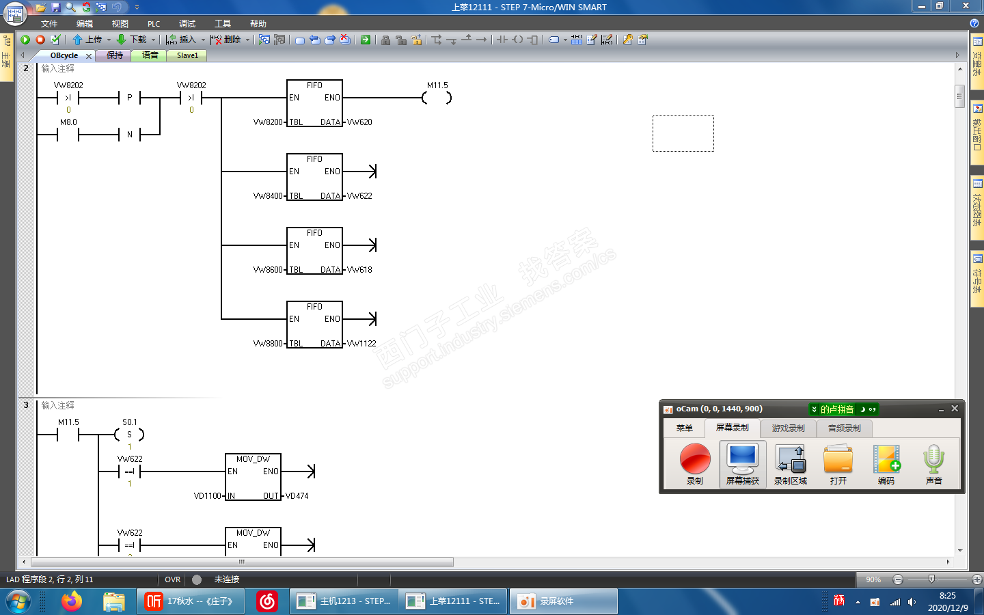Switch to 游戏录制 tab in oCam
Viewport: 984px width, 615px height.
[789, 428]
